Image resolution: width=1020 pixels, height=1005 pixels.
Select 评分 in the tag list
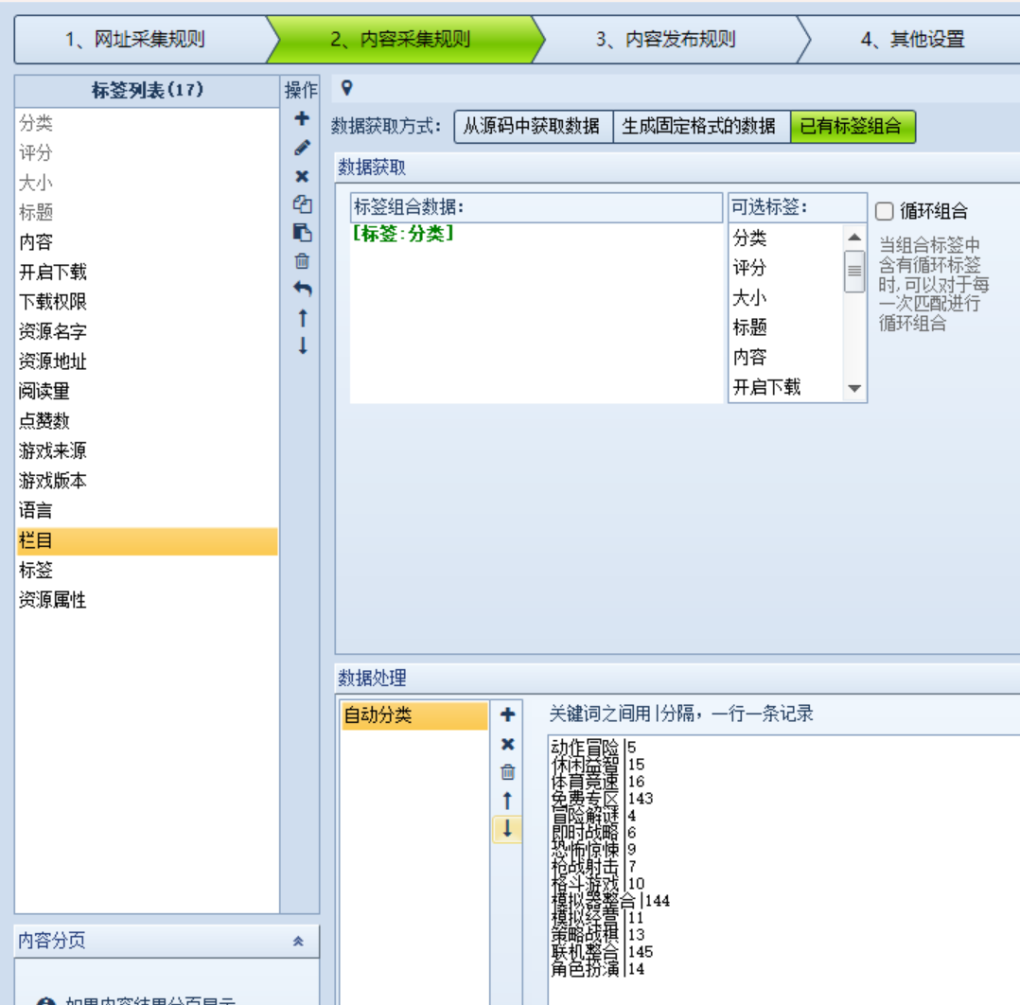147,153
